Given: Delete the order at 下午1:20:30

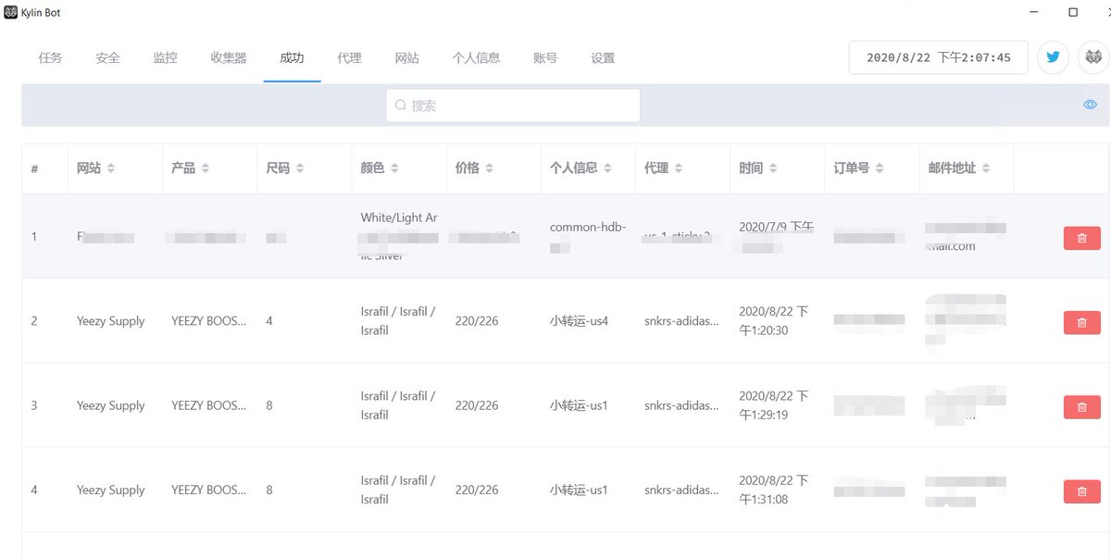Looking at the screenshot, I should tap(1081, 322).
